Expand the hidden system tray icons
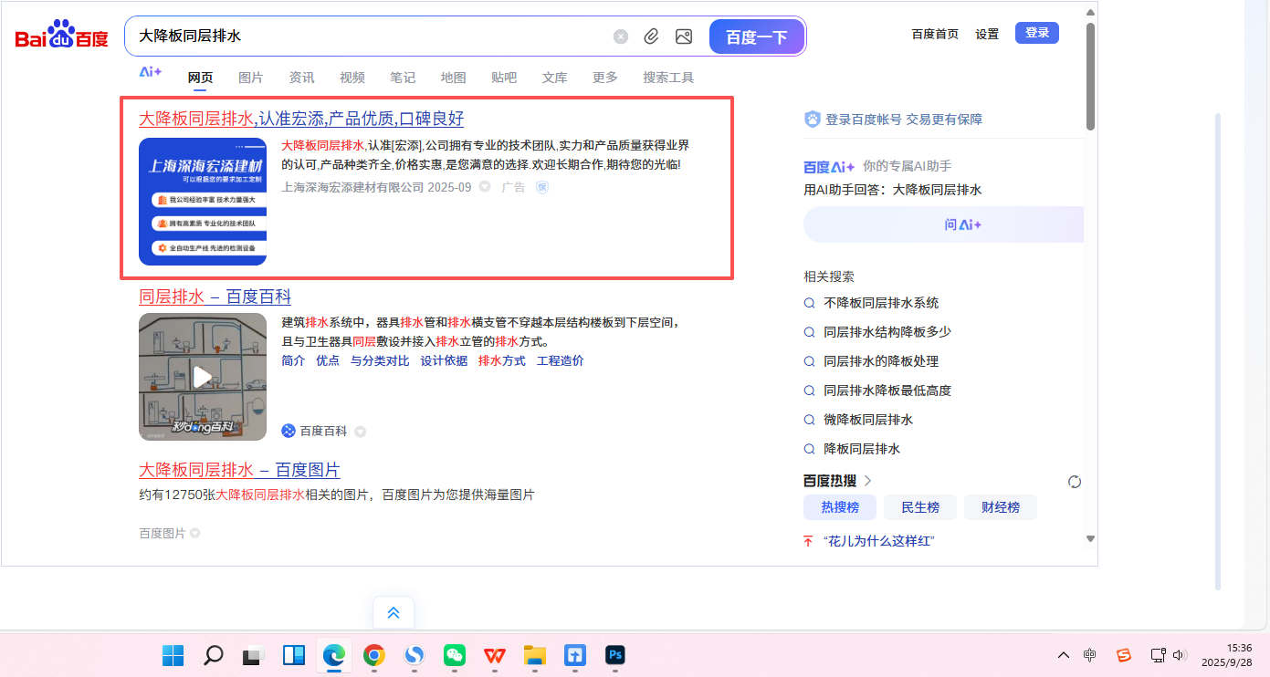Screen dimensions: 1270x677 pos(1064,655)
